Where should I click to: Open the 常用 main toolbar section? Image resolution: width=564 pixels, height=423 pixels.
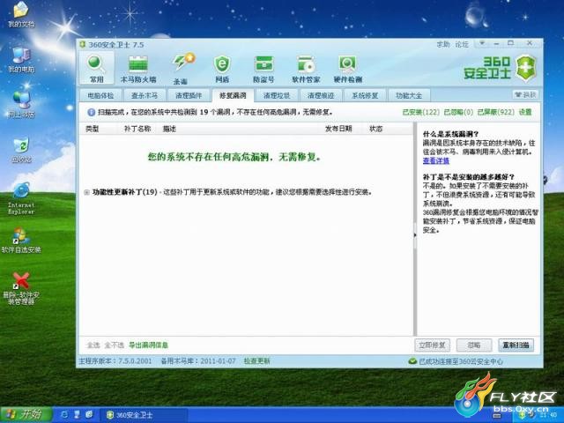tap(96, 69)
